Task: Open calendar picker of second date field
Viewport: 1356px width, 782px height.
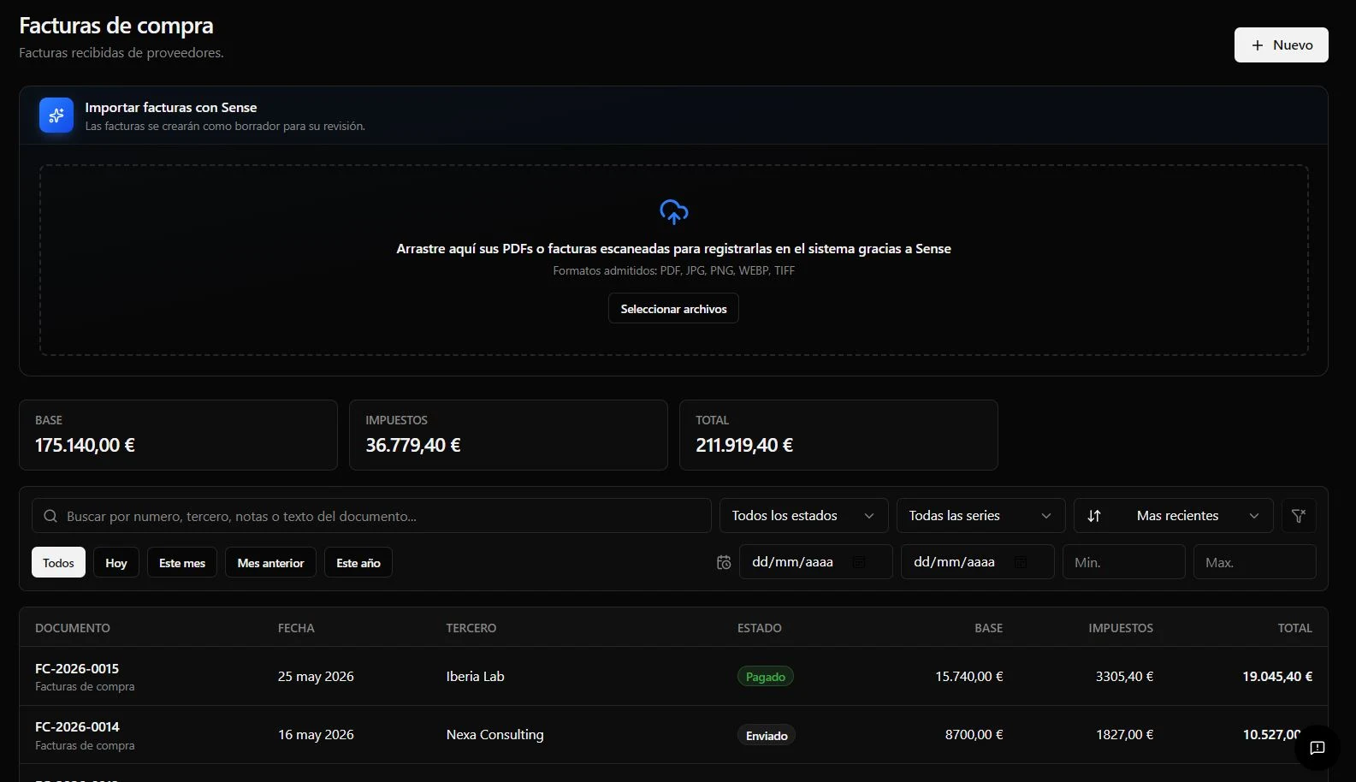Action: tap(1021, 562)
